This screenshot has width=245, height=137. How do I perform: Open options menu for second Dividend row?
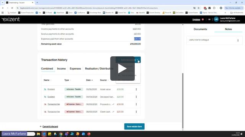[x=136, y=97]
